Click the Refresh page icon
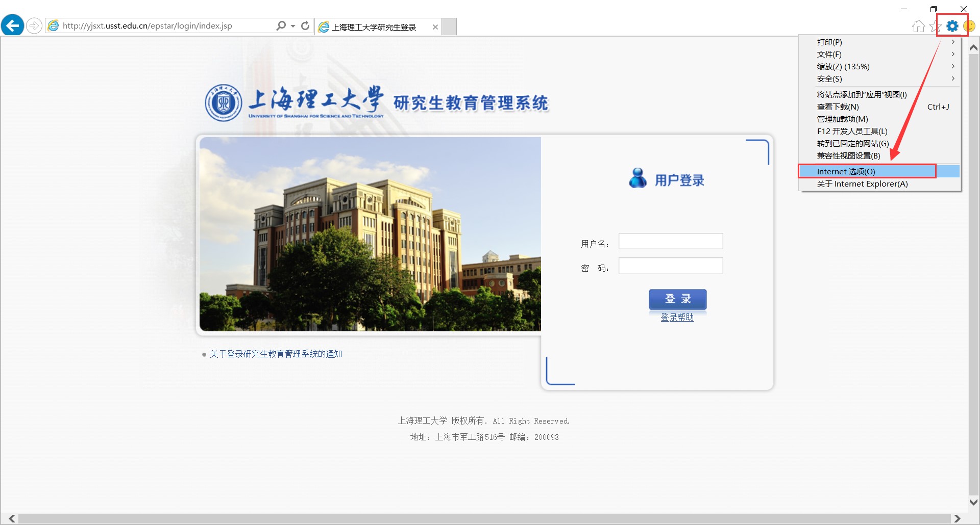 305,25
